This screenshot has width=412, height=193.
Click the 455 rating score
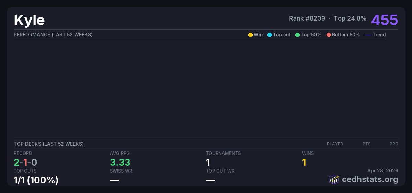[385, 20]
